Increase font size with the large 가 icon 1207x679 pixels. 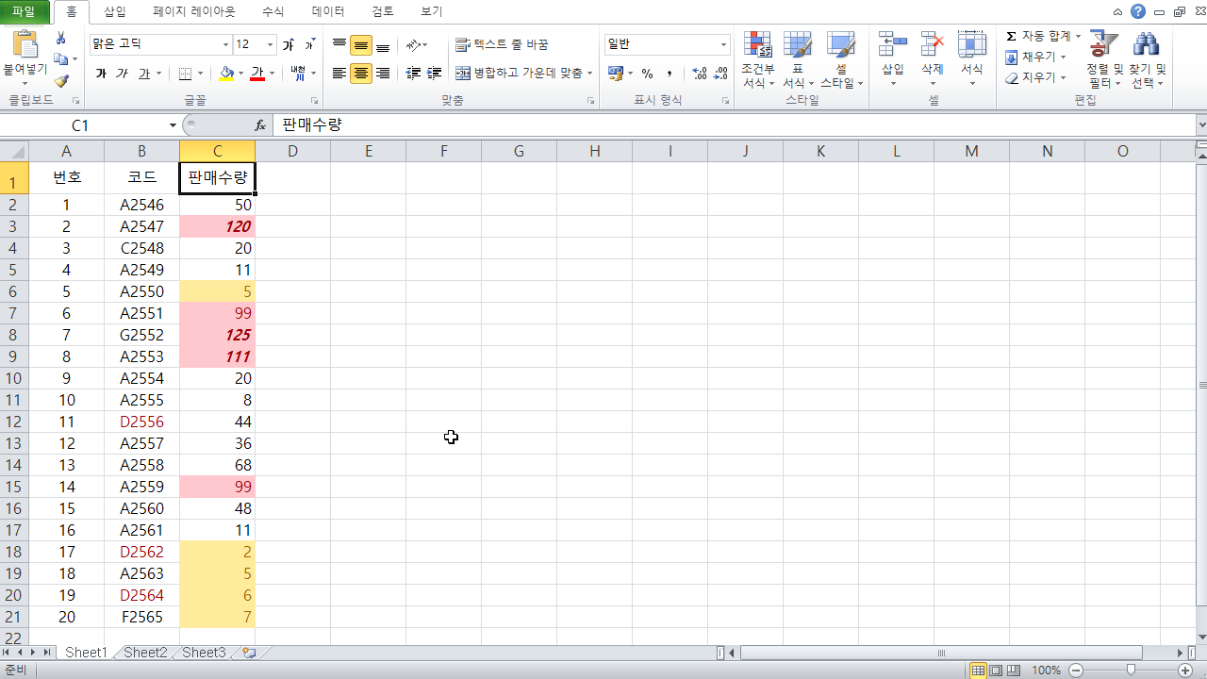coord(289,44)
